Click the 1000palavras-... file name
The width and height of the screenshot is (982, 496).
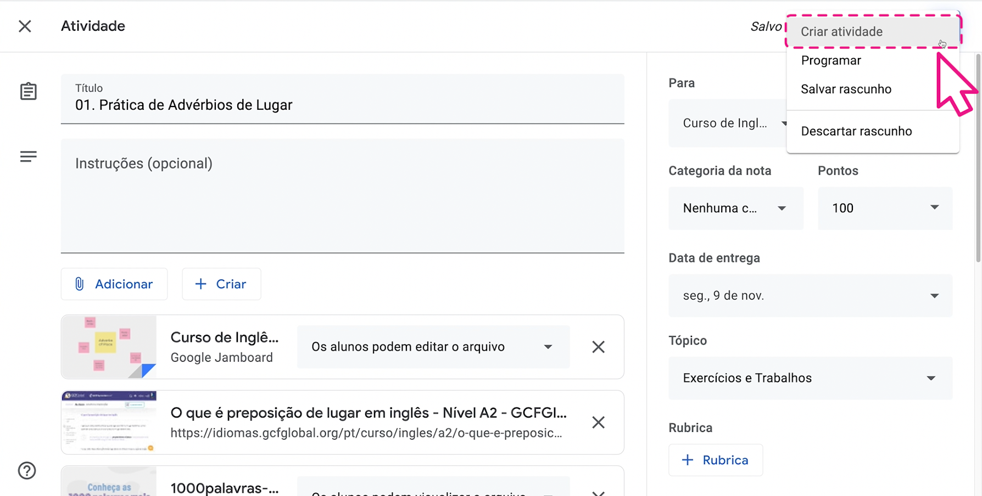click(225, 488)
